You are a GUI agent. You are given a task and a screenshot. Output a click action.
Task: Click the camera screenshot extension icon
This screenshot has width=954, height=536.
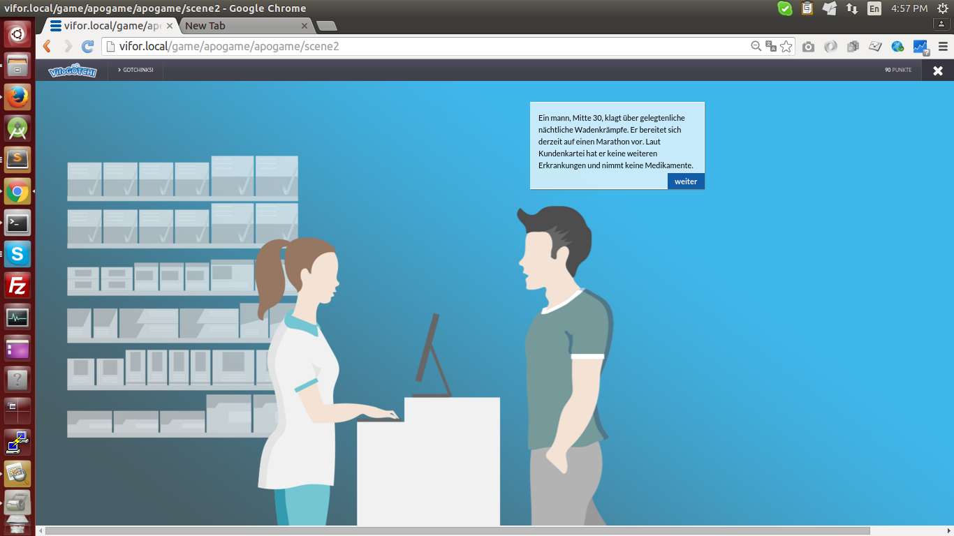(808, 47)
